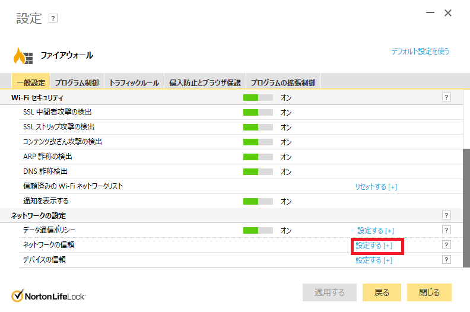The height and width of the screenshot is (312, 470).
Task: Click the Wi-Fi セキュリティ section header
Action: click(37, 98)
